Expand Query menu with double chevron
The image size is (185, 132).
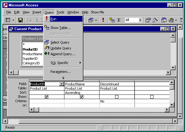click(63, 78)
